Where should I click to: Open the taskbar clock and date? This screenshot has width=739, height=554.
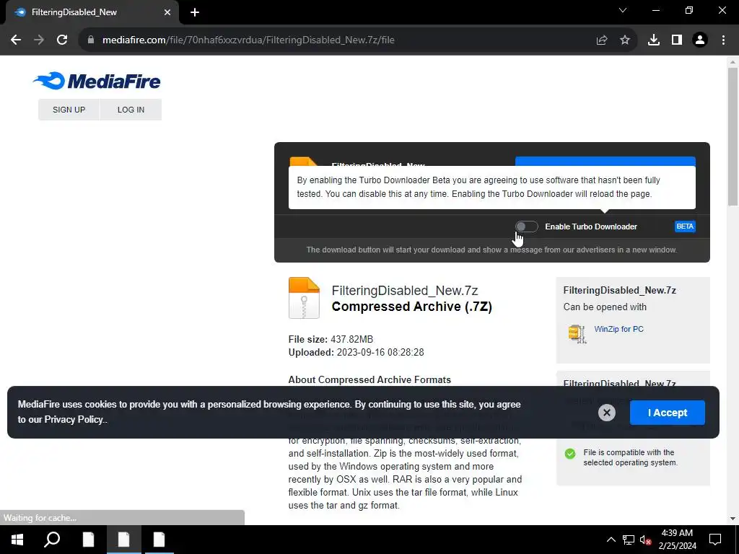677,540
